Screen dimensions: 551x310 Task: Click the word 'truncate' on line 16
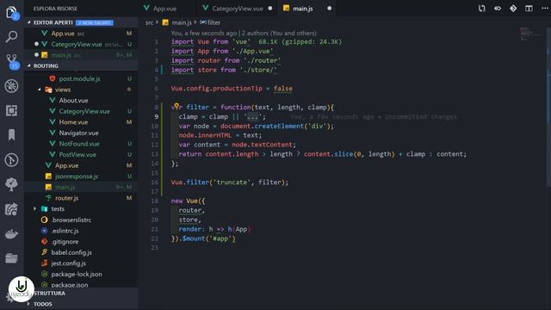(x=232, y=182)
